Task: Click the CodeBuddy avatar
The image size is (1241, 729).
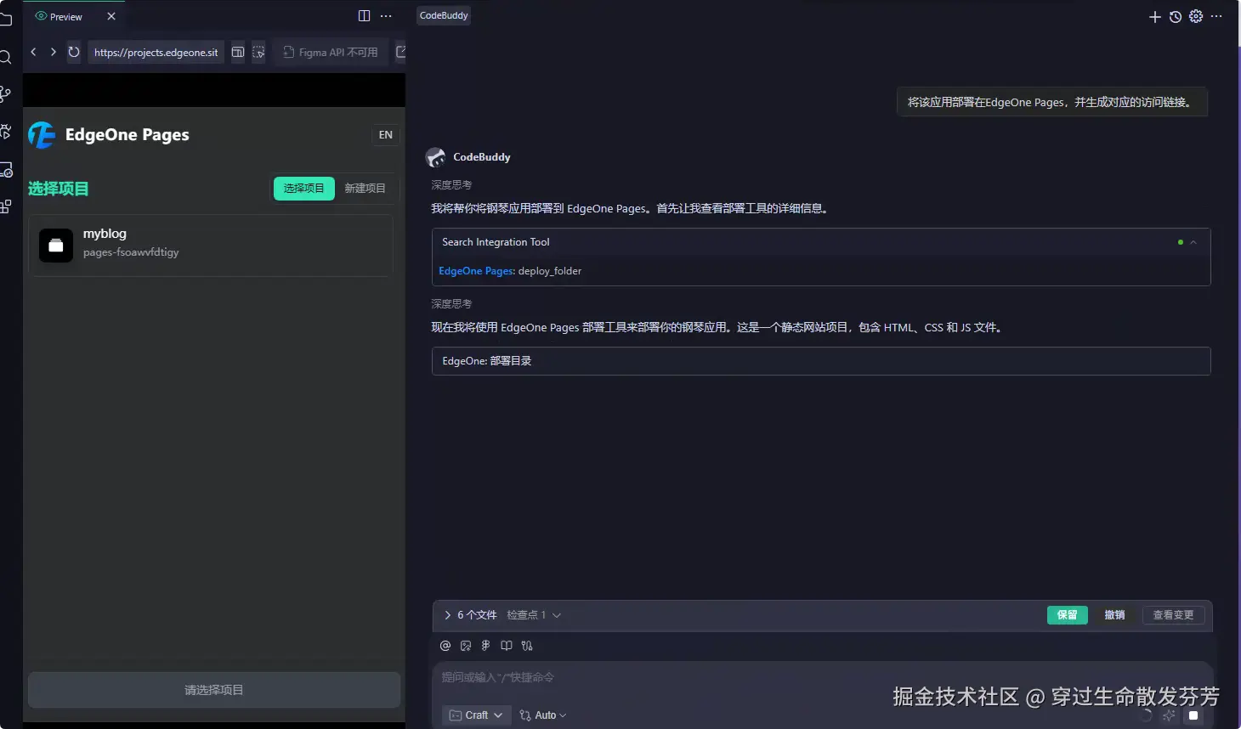Action: click(x=436, y=157)
